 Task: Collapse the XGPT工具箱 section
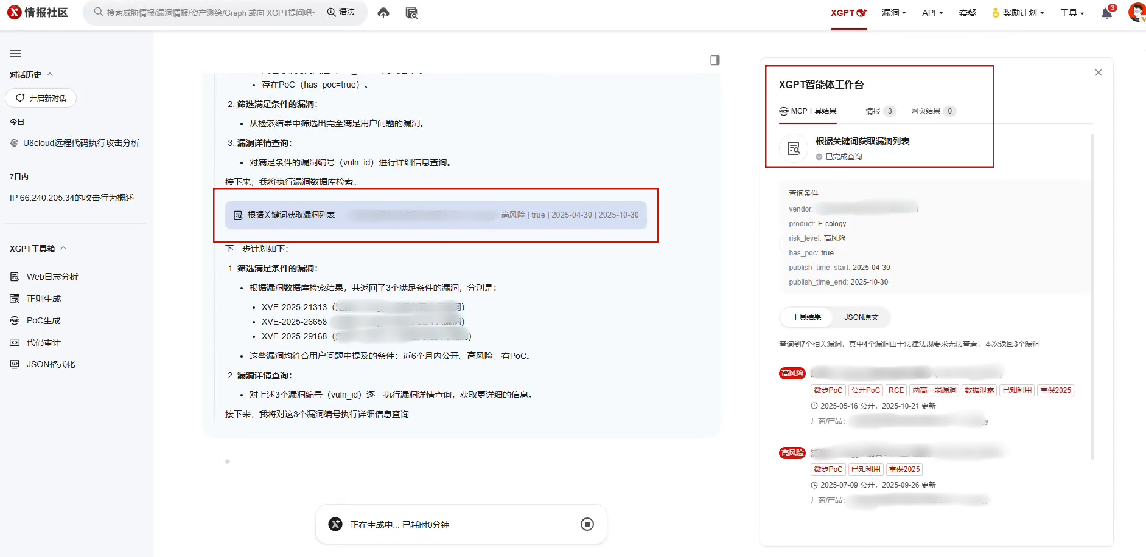pos(63,248)
